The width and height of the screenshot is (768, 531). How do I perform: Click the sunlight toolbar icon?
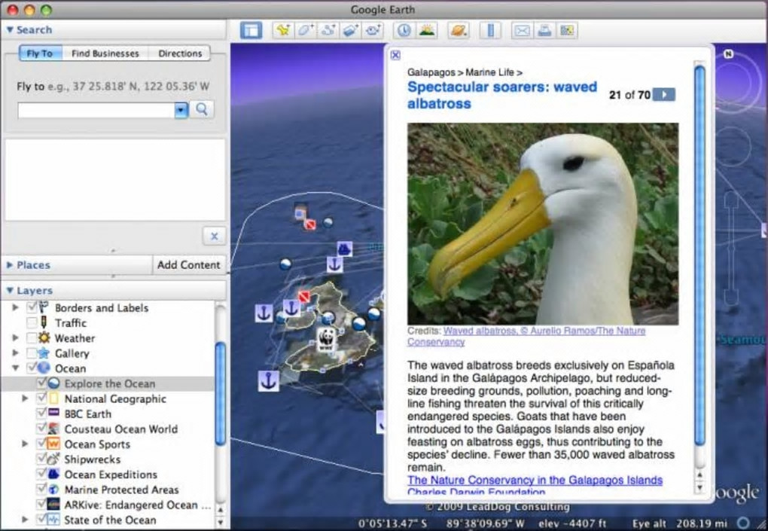pos(427,30)
